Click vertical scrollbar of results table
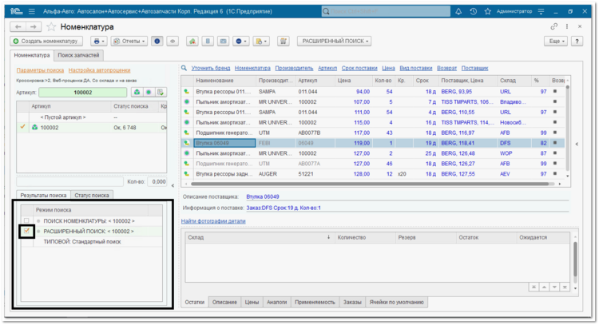Image resolution: width=599 pixels, height=325 pixels. [x=568, y=128]
